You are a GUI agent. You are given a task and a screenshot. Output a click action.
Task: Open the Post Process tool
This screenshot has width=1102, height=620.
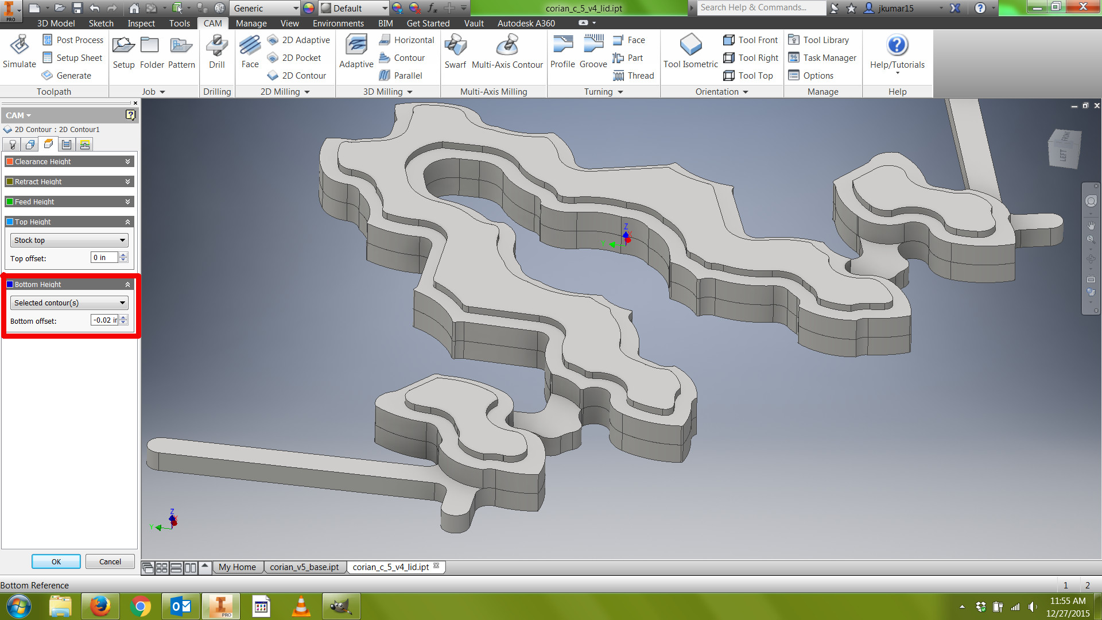coord(73,40)
